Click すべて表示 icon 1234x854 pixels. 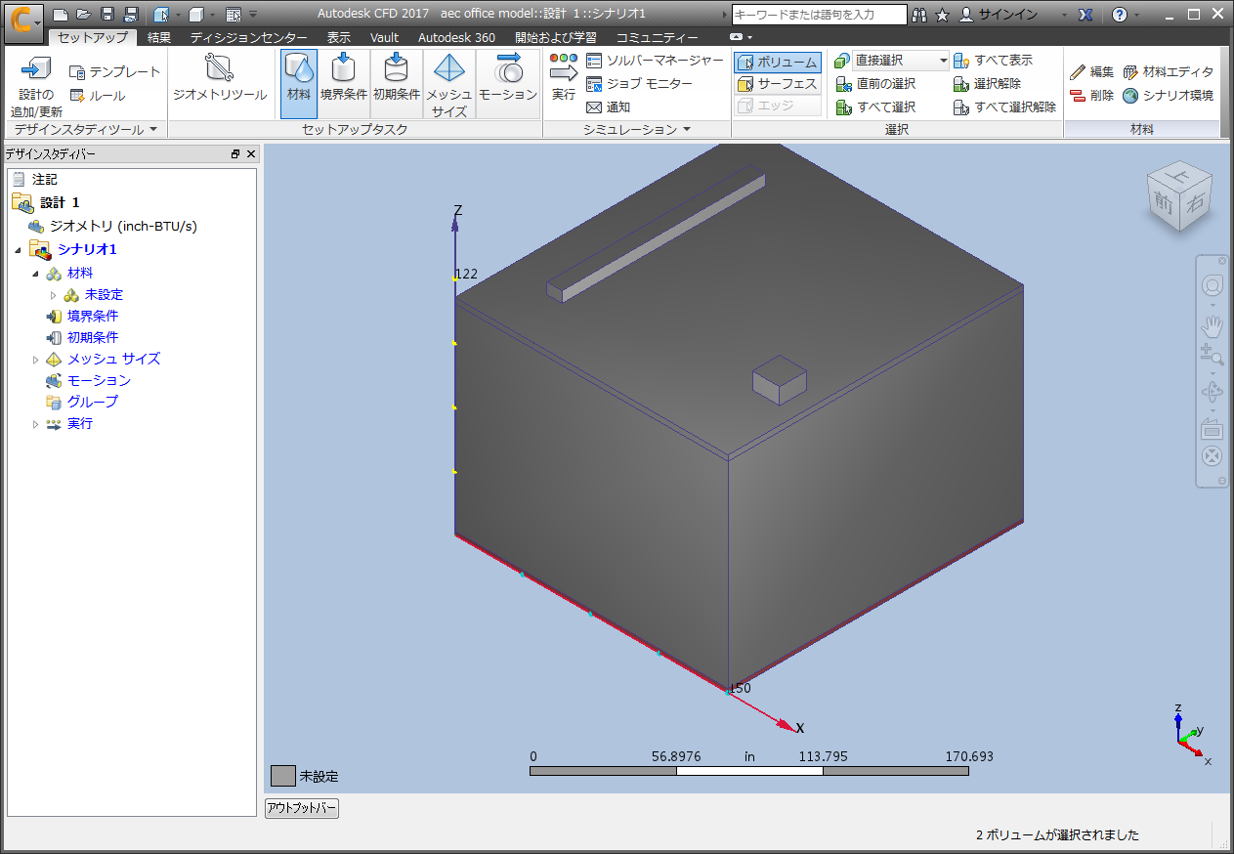(961, 61)
